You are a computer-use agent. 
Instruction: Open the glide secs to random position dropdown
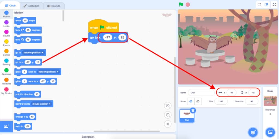click(x=48, y=72)
